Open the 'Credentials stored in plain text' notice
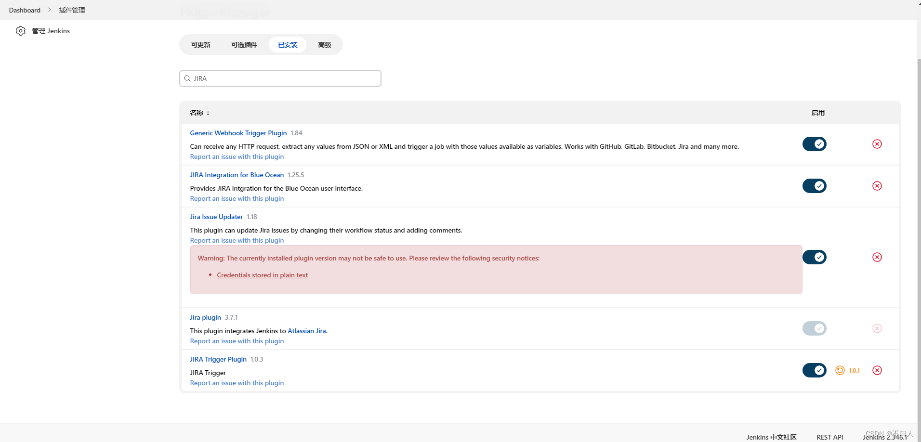 [x=263, y=275]
